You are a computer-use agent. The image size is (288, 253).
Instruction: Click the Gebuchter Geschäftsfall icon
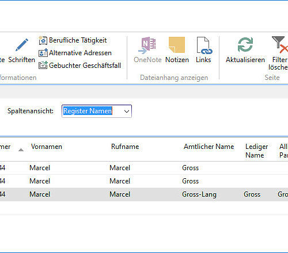(x=43, y=65)
